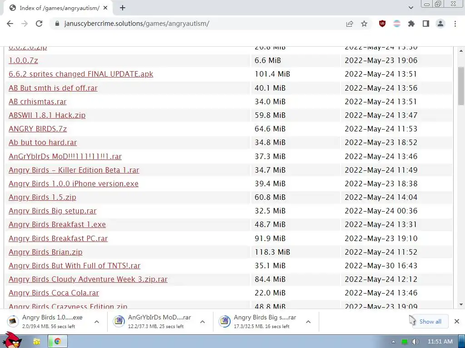Click the green tray status icon

[x=404, y=342]
